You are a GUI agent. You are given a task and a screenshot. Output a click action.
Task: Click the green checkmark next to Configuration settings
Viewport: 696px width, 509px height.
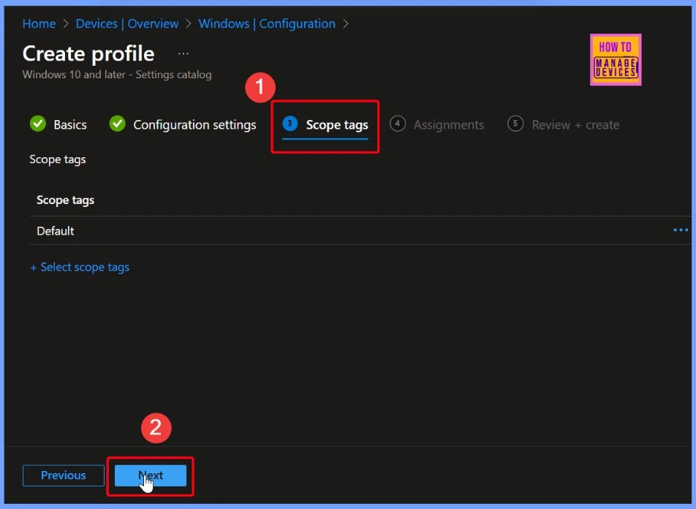tap(118, 124)
